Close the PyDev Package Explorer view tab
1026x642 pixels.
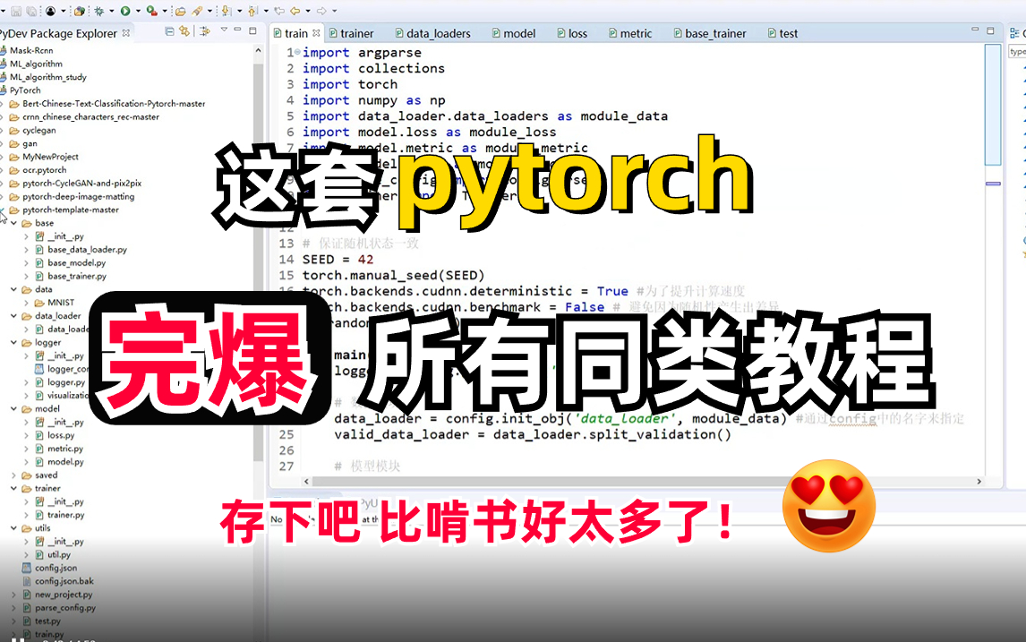[x=125, y=33]
